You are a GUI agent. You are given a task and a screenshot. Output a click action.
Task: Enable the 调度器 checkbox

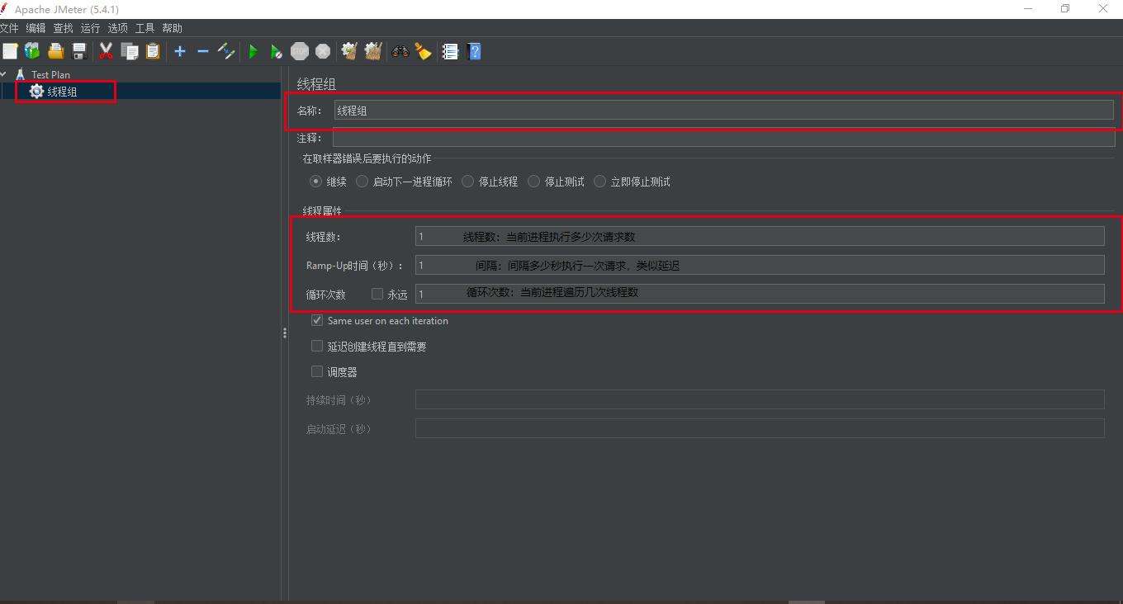(317, 371)
